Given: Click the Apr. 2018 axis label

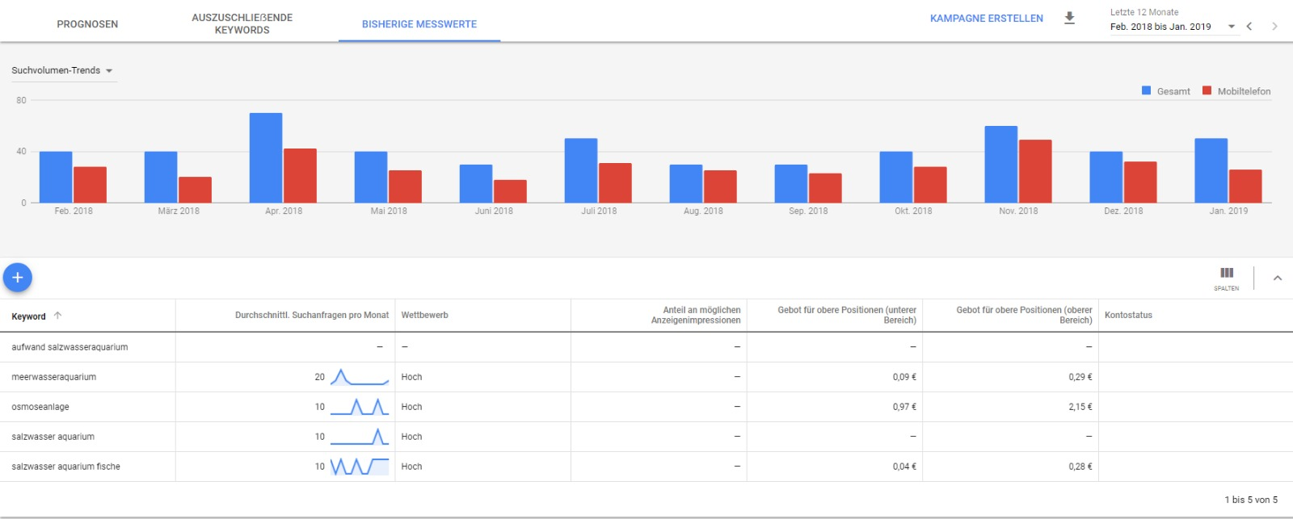Looking at the screenshot, I should tap(284, 211).
